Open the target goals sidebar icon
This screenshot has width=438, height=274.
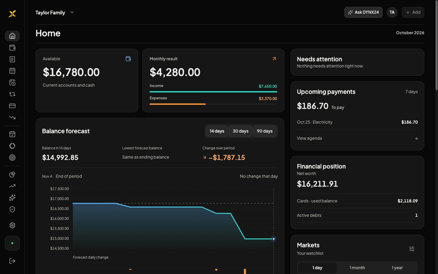(x=12, y=158)
